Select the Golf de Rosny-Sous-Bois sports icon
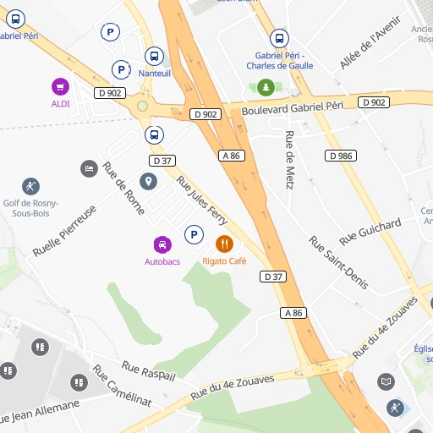Screen dimensions: 433x433 [30, 186]
